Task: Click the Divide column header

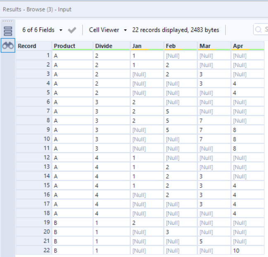Action: click(x=104, y=46)
